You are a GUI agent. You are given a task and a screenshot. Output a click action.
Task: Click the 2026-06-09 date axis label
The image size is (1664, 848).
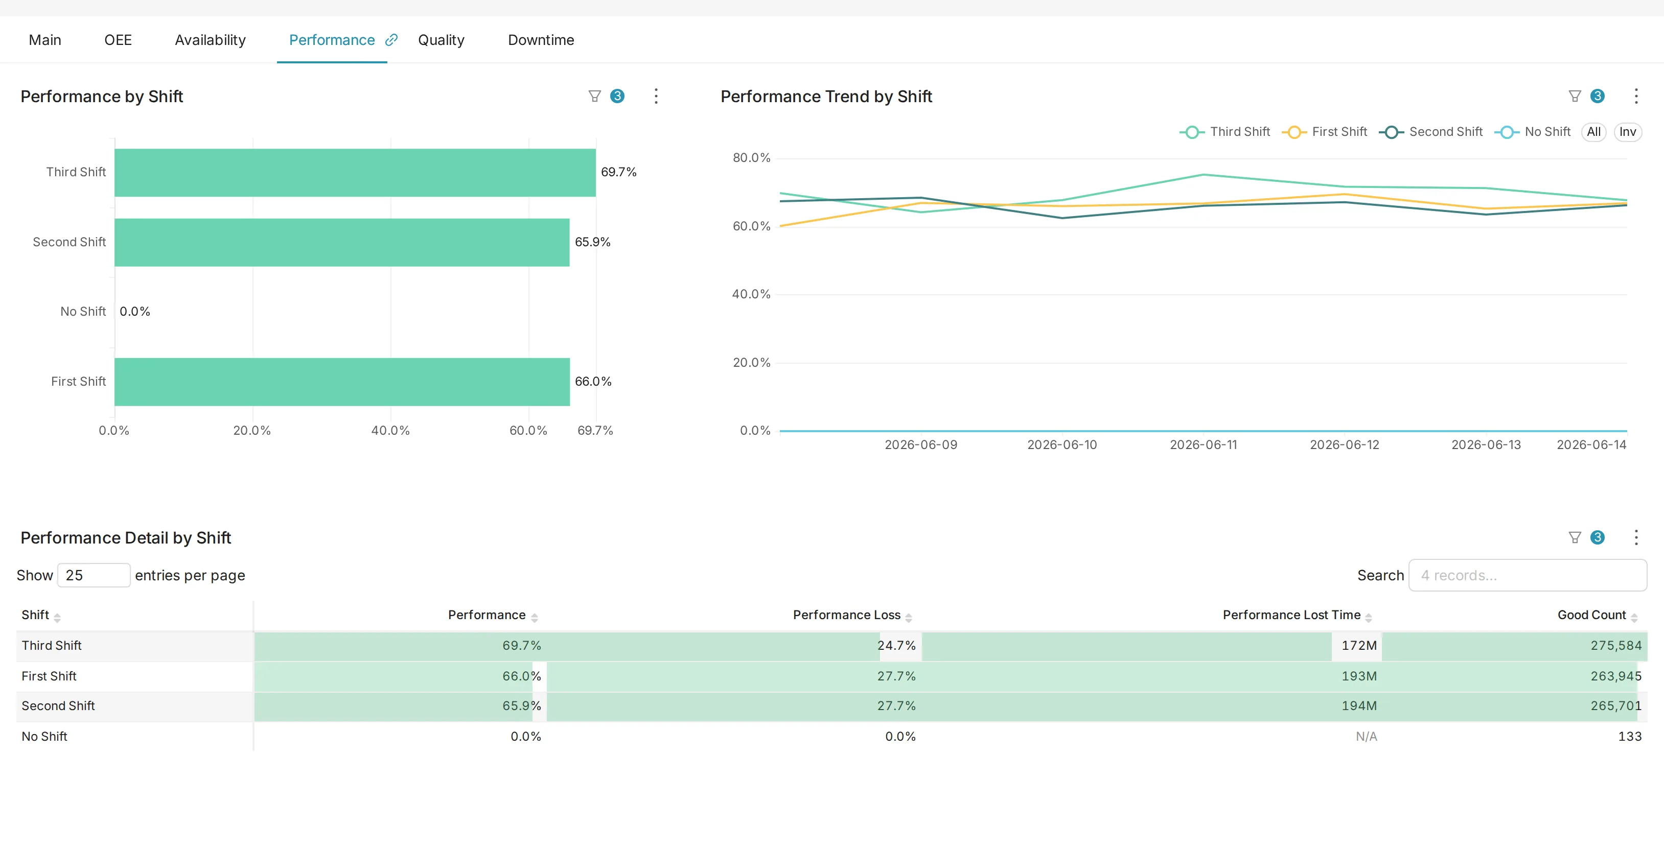(920, 444)
